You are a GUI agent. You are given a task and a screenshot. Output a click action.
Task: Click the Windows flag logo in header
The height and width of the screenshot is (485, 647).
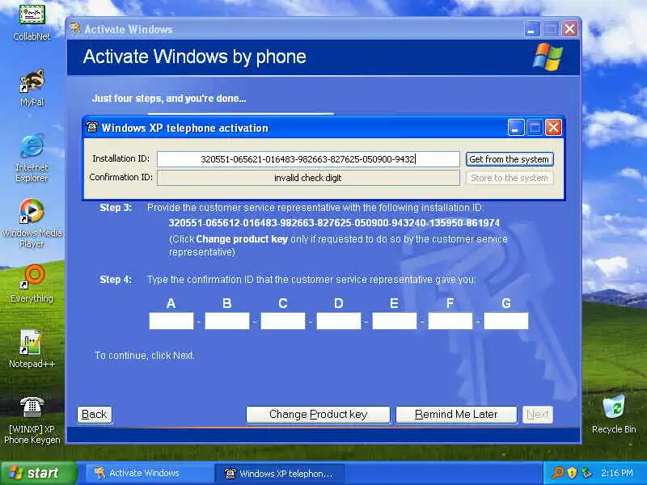click(548, 57)
